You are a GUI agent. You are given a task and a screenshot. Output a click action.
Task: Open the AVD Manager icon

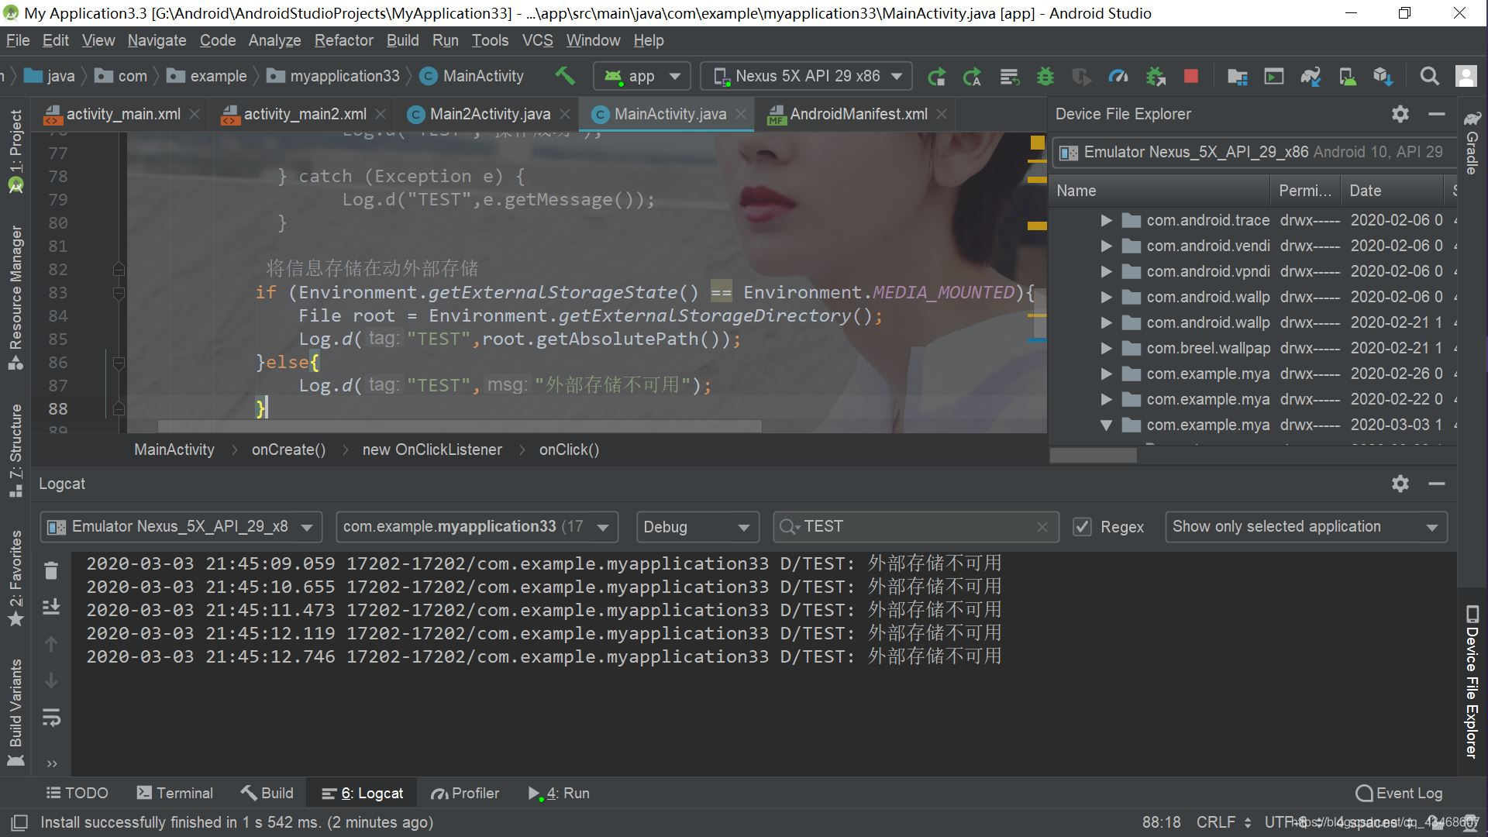1347,76
